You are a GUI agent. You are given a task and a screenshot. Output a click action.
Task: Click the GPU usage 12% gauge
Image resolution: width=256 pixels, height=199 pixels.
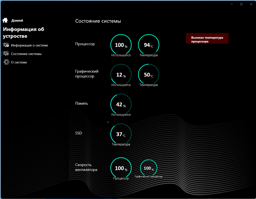tap(121, 74)
